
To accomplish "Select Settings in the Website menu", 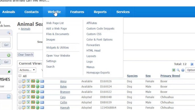I will point(51,61).
